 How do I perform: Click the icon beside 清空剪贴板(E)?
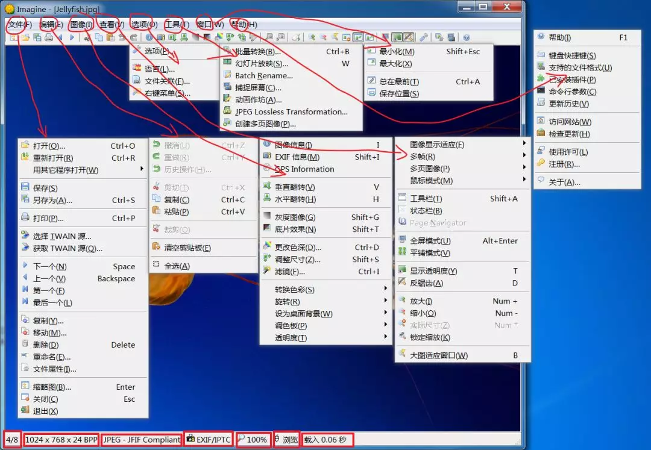coord(156,246)
